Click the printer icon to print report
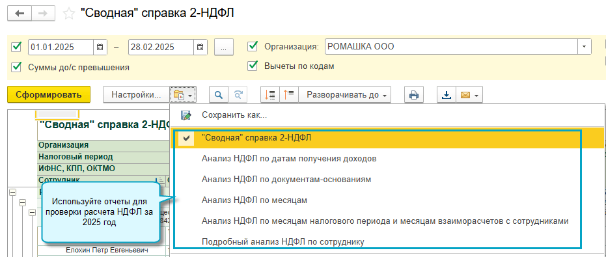 pyautogui.click(x=414, y=95)
